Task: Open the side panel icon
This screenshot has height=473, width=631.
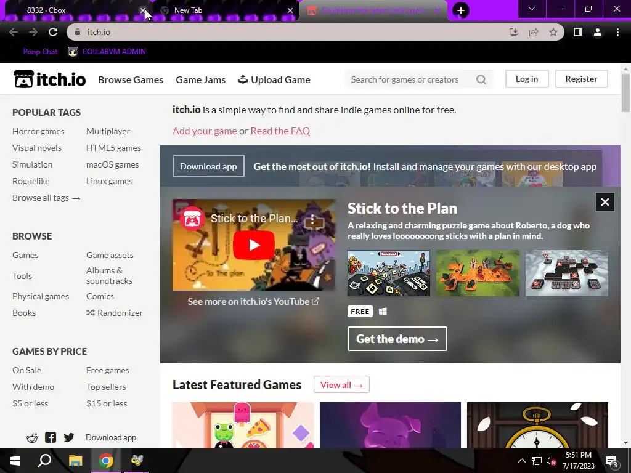Action: tap(578, 32)
